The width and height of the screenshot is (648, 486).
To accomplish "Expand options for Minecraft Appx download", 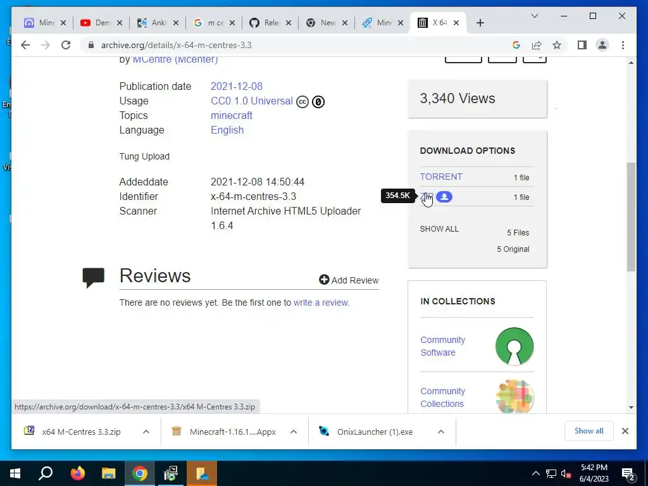I will coord(294,432).
